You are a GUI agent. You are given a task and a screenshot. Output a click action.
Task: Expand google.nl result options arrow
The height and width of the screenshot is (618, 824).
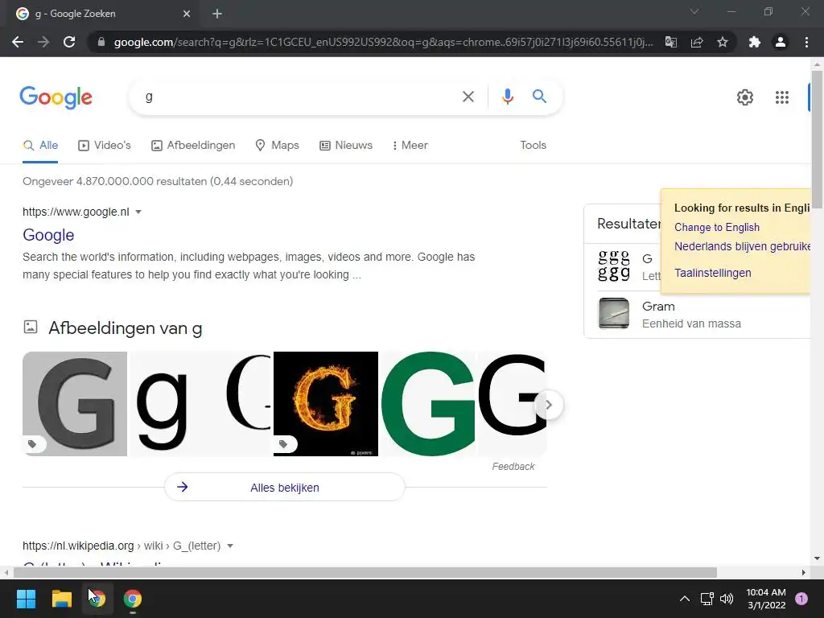tap(138, 212)
